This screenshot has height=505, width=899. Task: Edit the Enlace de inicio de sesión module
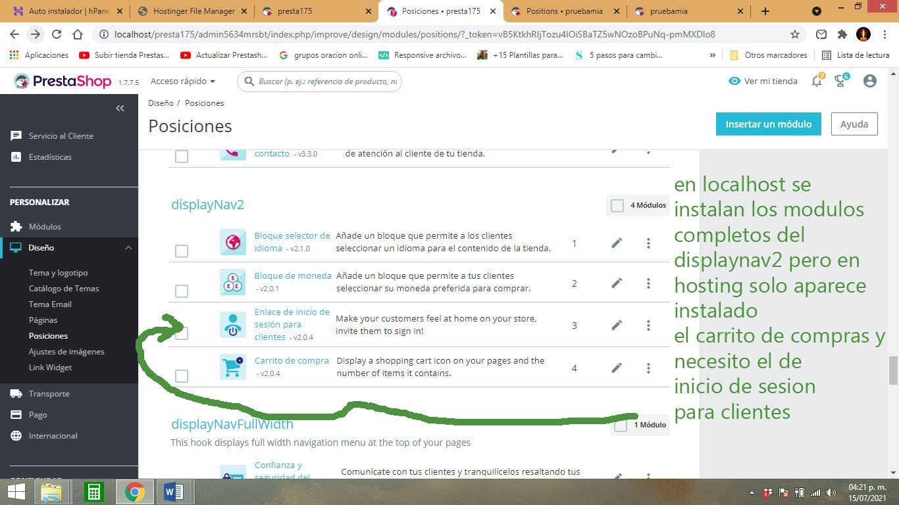point(617,325)
